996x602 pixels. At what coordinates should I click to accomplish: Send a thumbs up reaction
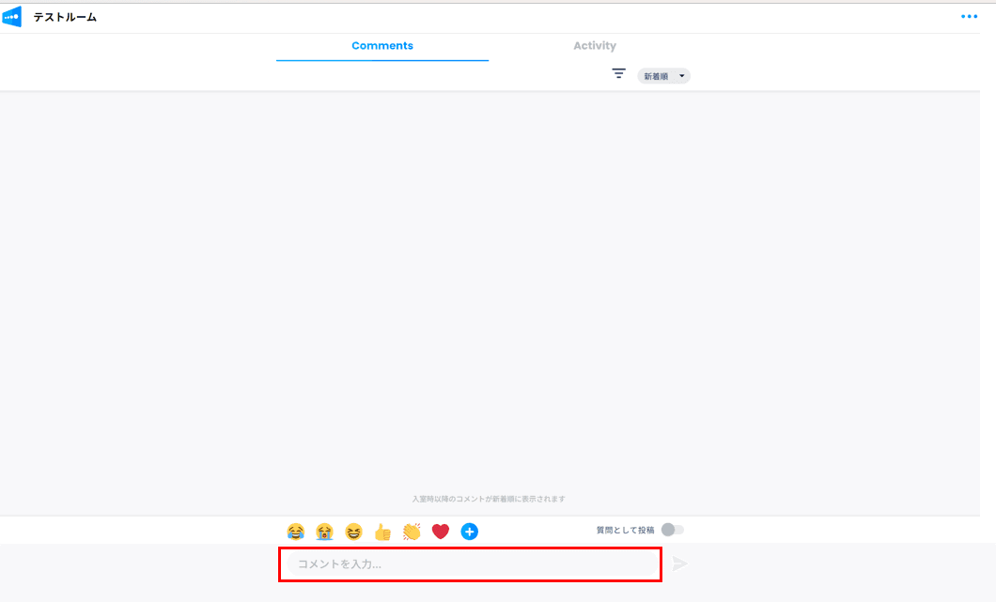(382, 532)
